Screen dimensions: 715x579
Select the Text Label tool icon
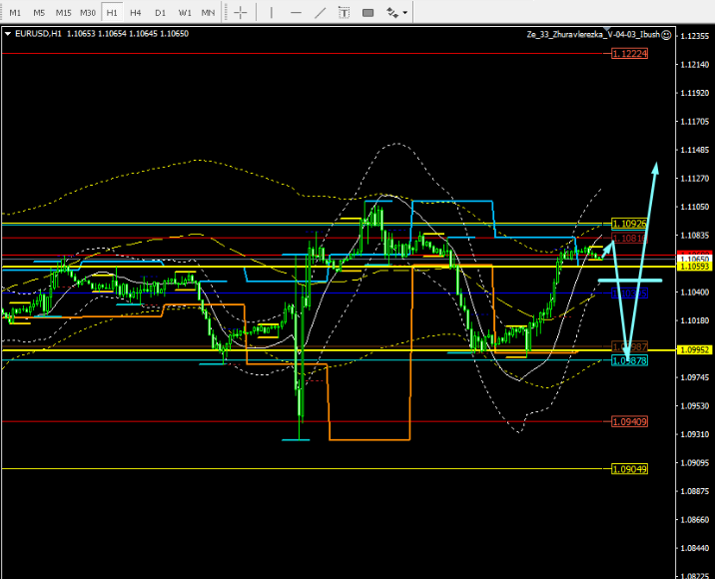click(367, 13)
